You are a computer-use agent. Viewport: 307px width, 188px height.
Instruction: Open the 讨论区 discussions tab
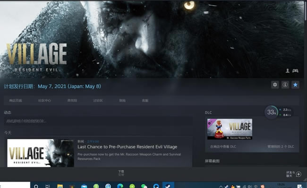98,101
